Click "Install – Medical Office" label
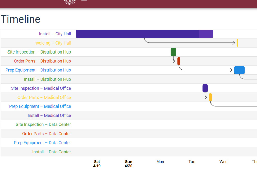 click(x=49, y=115)
